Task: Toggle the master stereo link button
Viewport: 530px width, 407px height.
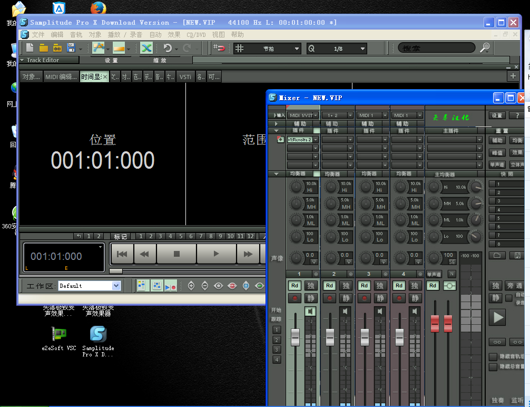Action: pyautogui.click(x=449, y=286)
